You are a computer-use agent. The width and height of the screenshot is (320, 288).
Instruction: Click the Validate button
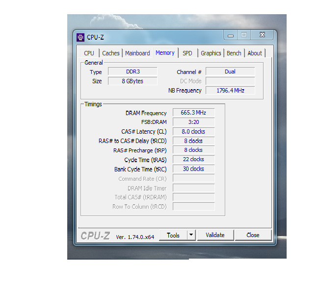[x=215, y=235]
